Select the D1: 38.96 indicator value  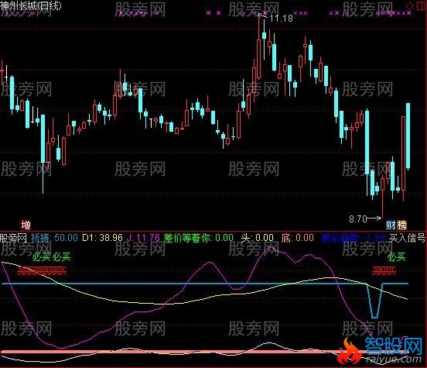click(x=102, y=238)
